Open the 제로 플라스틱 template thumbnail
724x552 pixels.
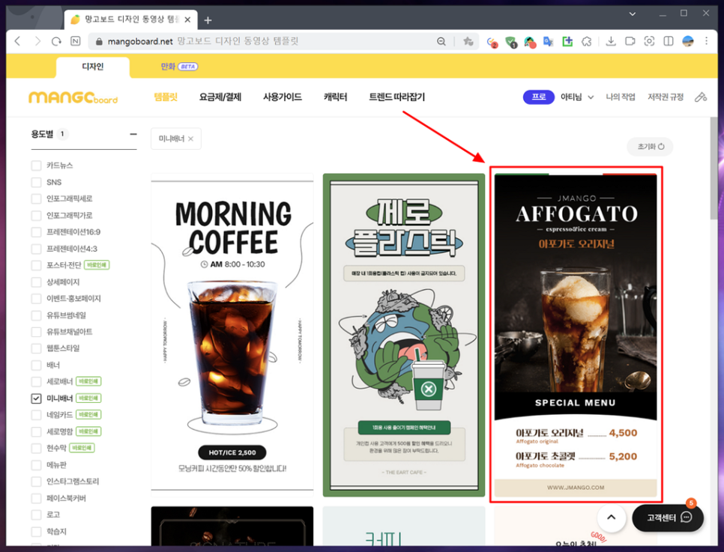tap(404, 335)
